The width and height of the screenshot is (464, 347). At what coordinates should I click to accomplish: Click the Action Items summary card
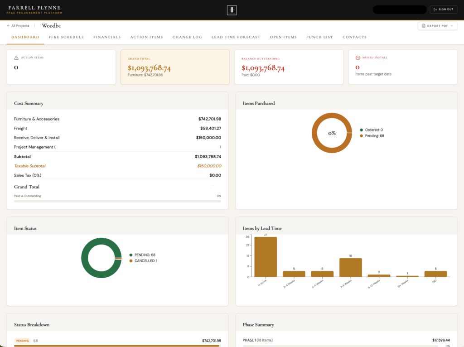[61, 67]
